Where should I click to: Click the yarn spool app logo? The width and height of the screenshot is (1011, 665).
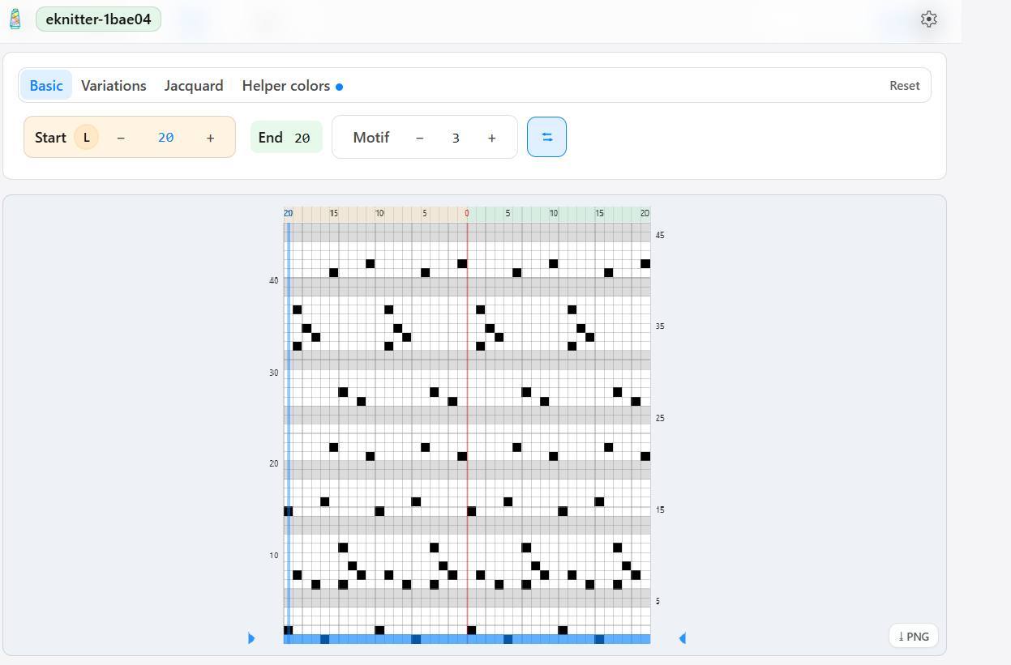tap(15, 19)
